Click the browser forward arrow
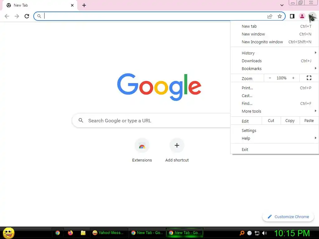The width and height of the screenshot is (319, 239). [x=17, y=16]
